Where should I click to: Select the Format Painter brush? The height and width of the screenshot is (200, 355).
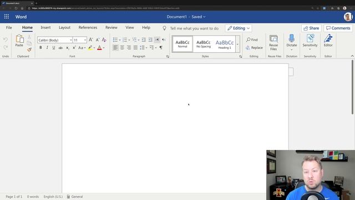[29, 49]
